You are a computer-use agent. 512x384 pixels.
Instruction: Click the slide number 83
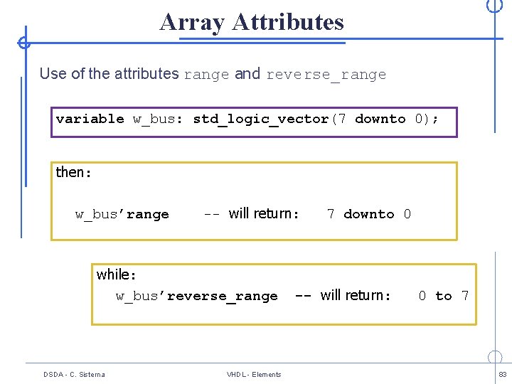[502, 375]
